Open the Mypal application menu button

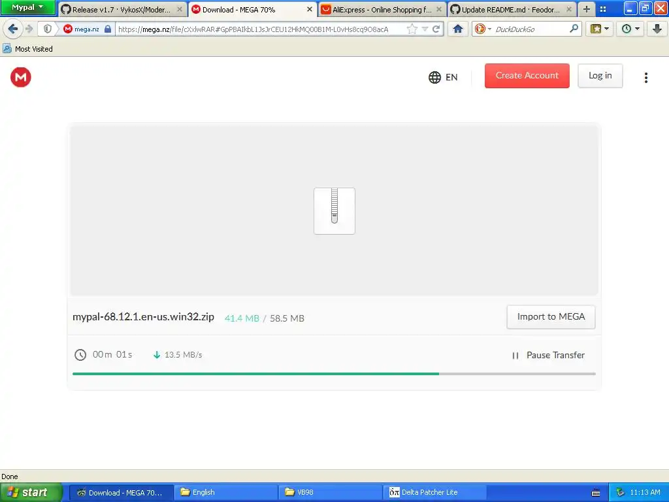[28, 8]
